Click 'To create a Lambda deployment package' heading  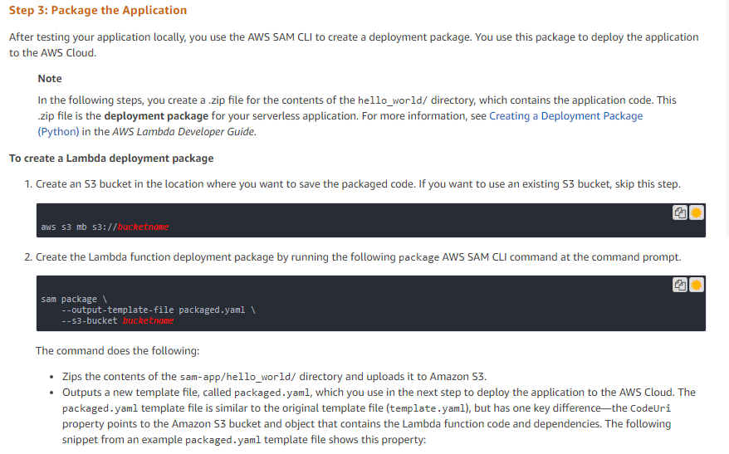111,159
